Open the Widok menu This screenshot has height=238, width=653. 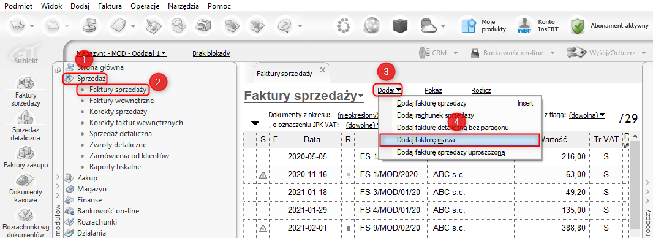tap(51, 6)
